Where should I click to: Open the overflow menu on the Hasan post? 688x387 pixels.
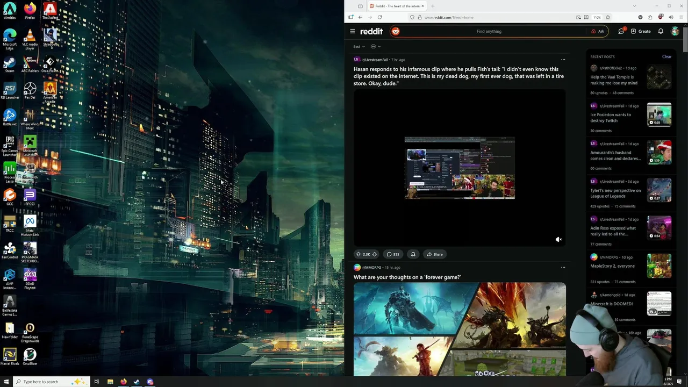(x=563, y=60)
